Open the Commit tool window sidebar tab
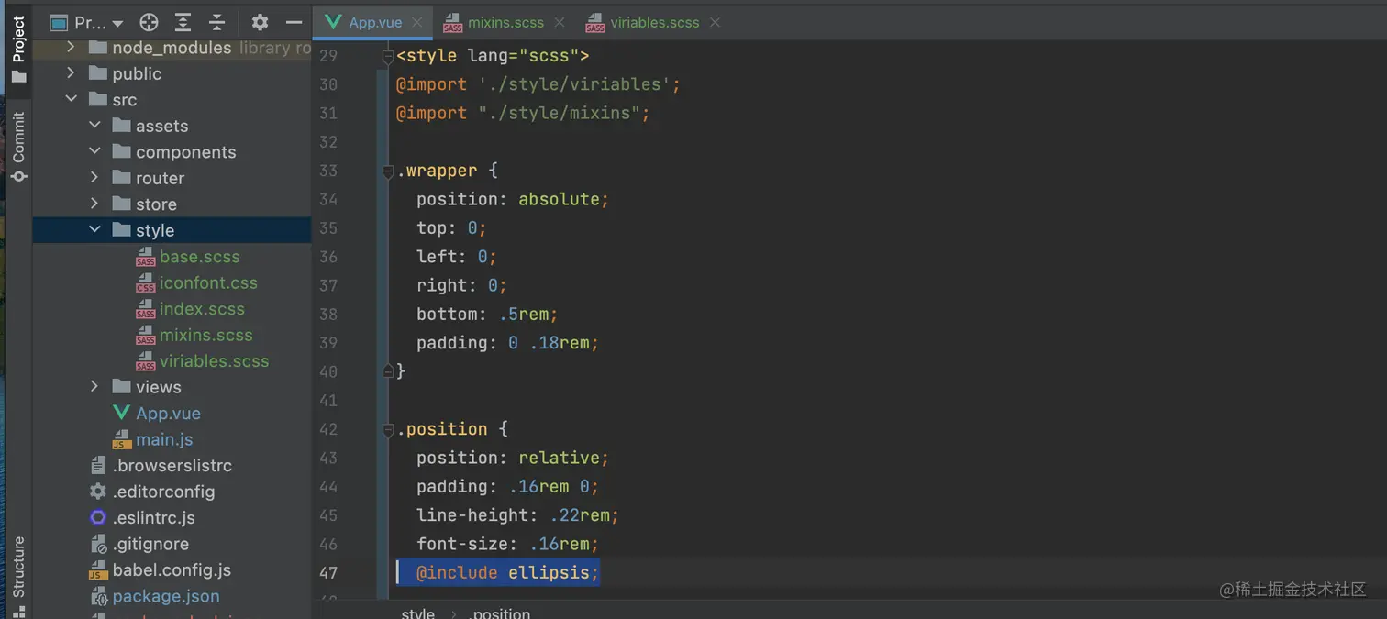1387x619 pixels. click(18, 147)
